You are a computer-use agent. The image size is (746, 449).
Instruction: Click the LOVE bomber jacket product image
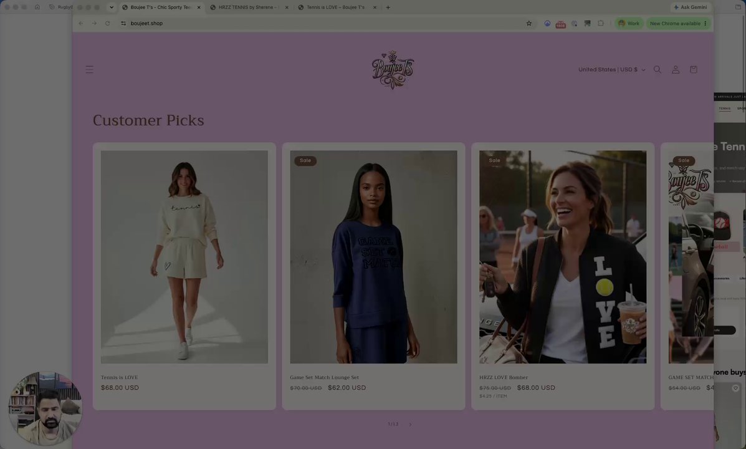562,257
